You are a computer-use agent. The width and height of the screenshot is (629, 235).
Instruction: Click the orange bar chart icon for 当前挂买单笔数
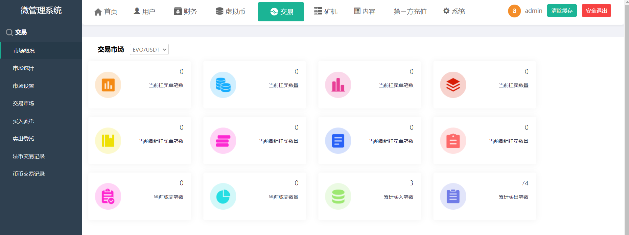click(108, 85)
